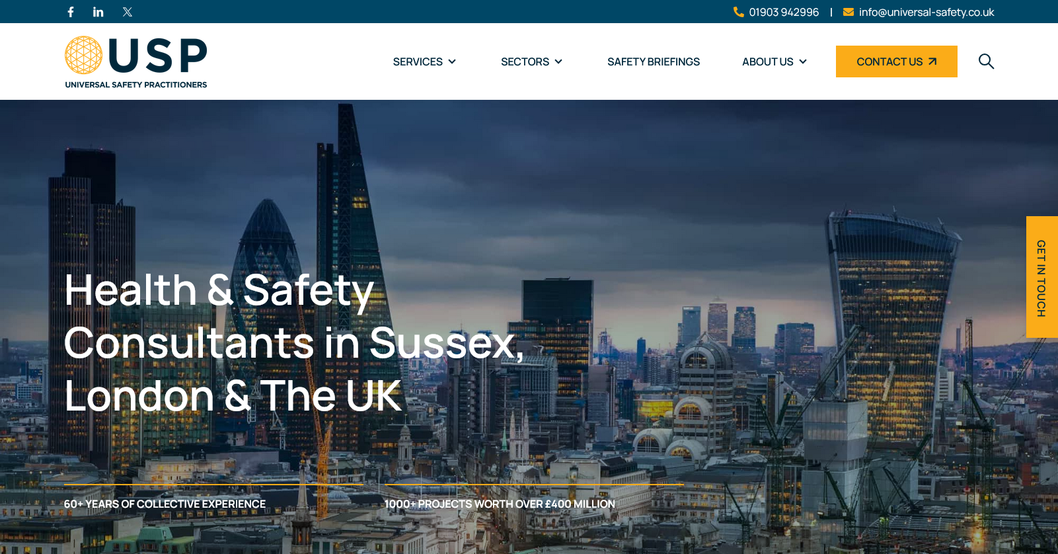Open the Get In Touch side tab
This screenshot has height=554, width=1058.
1042,278
